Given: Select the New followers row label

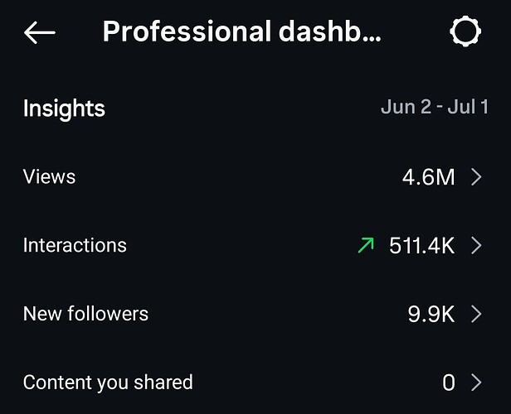Looking at the screenshot, I should 85,314.
